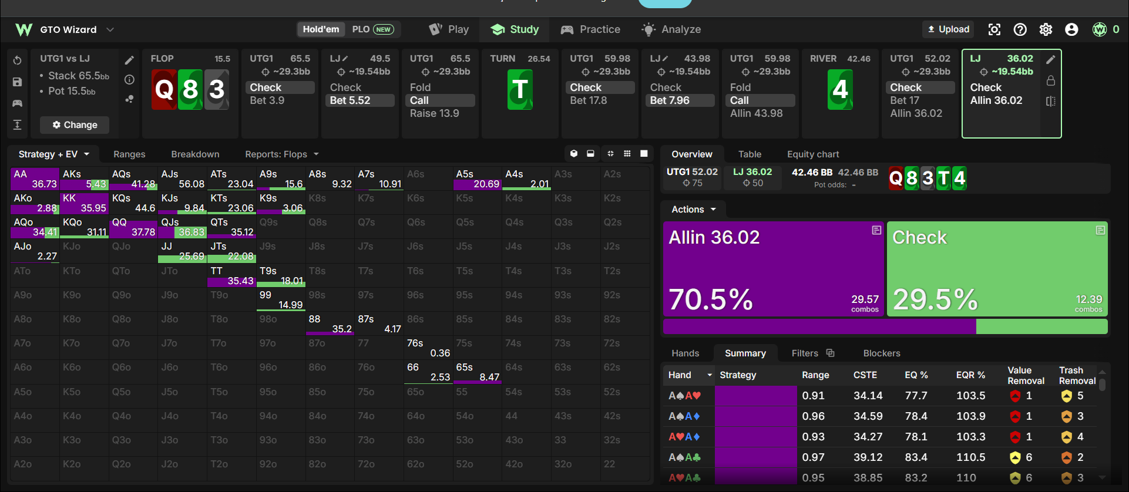Toggle the half-filled matrix display mode

pos(590,154)
